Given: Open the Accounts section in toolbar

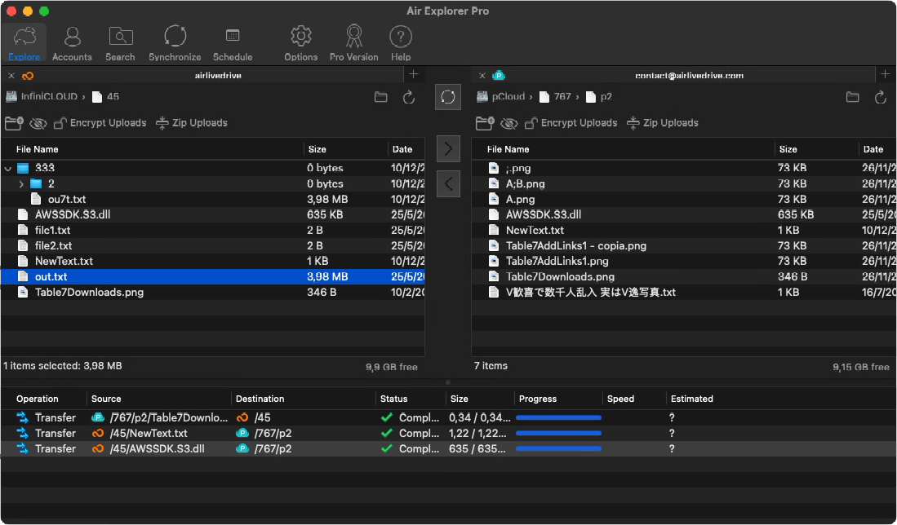Looking at the screenshot, I should (72, 43).
